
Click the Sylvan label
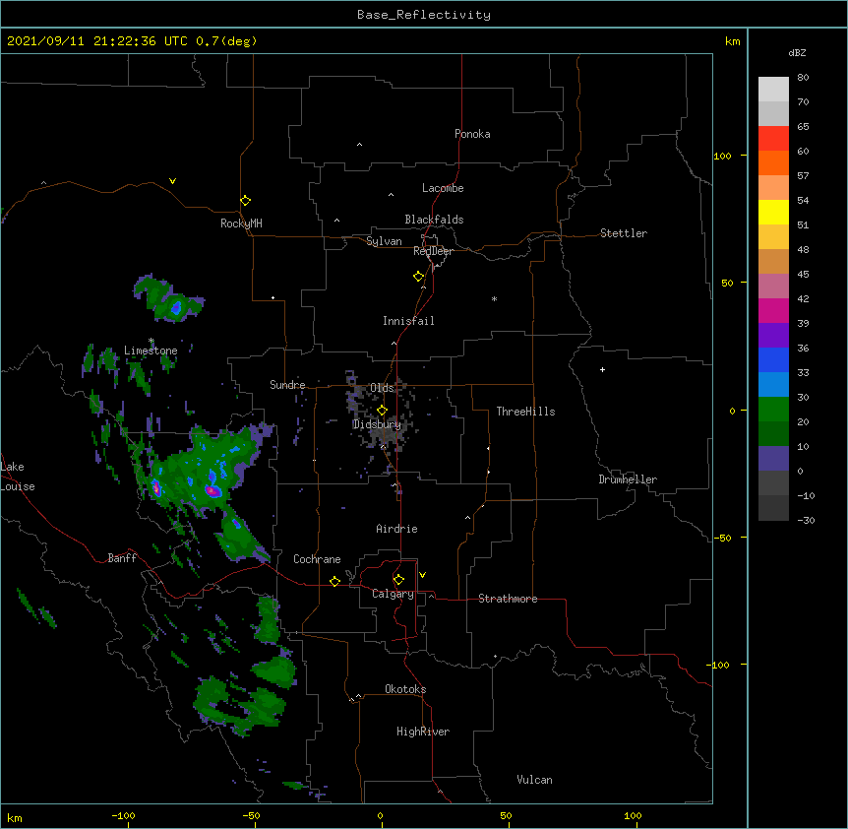tap(384, 241)
